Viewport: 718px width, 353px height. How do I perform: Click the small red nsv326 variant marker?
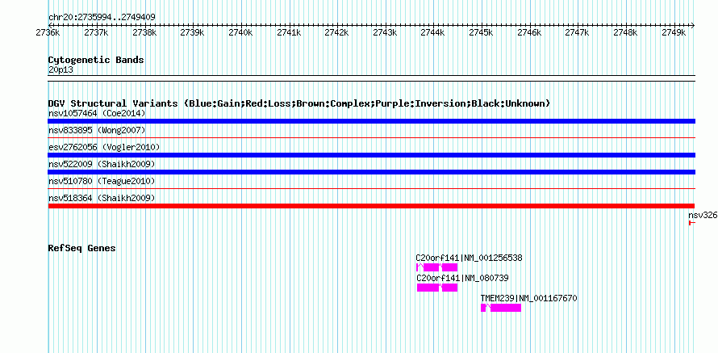click(692, 223)
